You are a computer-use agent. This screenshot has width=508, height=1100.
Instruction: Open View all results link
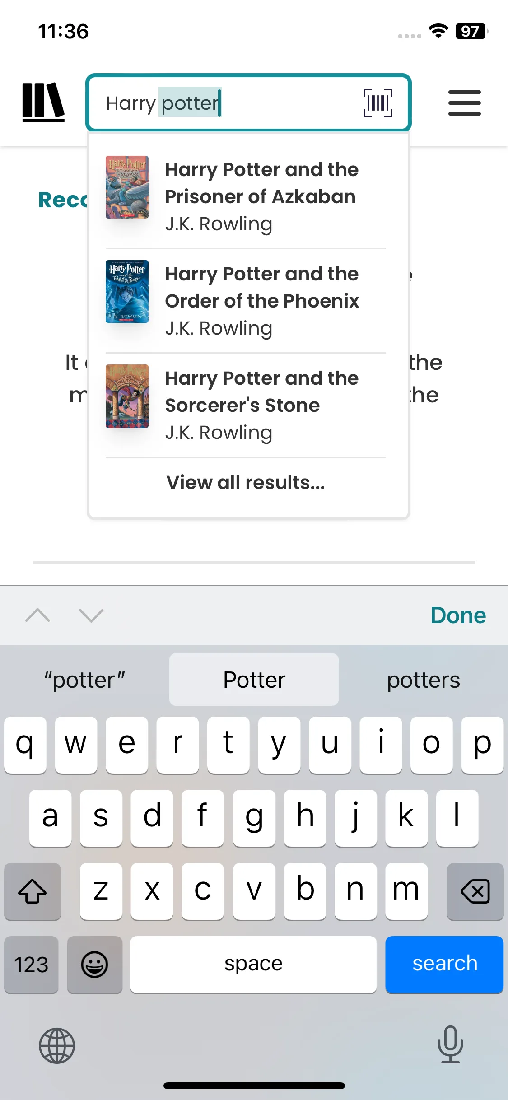click(x=246, y=482)
